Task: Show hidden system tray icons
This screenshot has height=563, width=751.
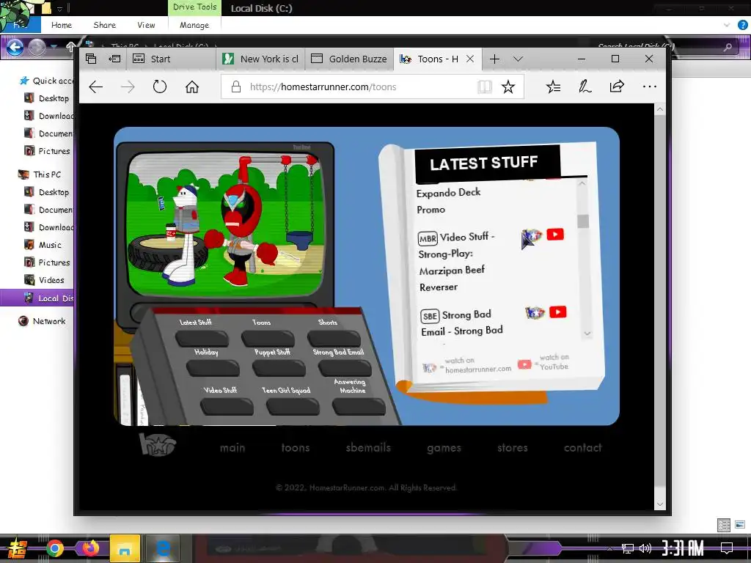Action: (609, 548)
